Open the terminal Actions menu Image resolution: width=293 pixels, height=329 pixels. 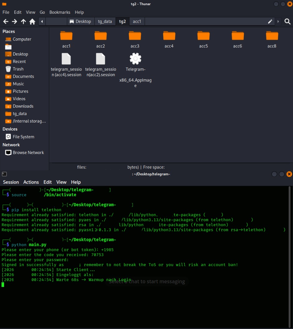click(31, 182)
